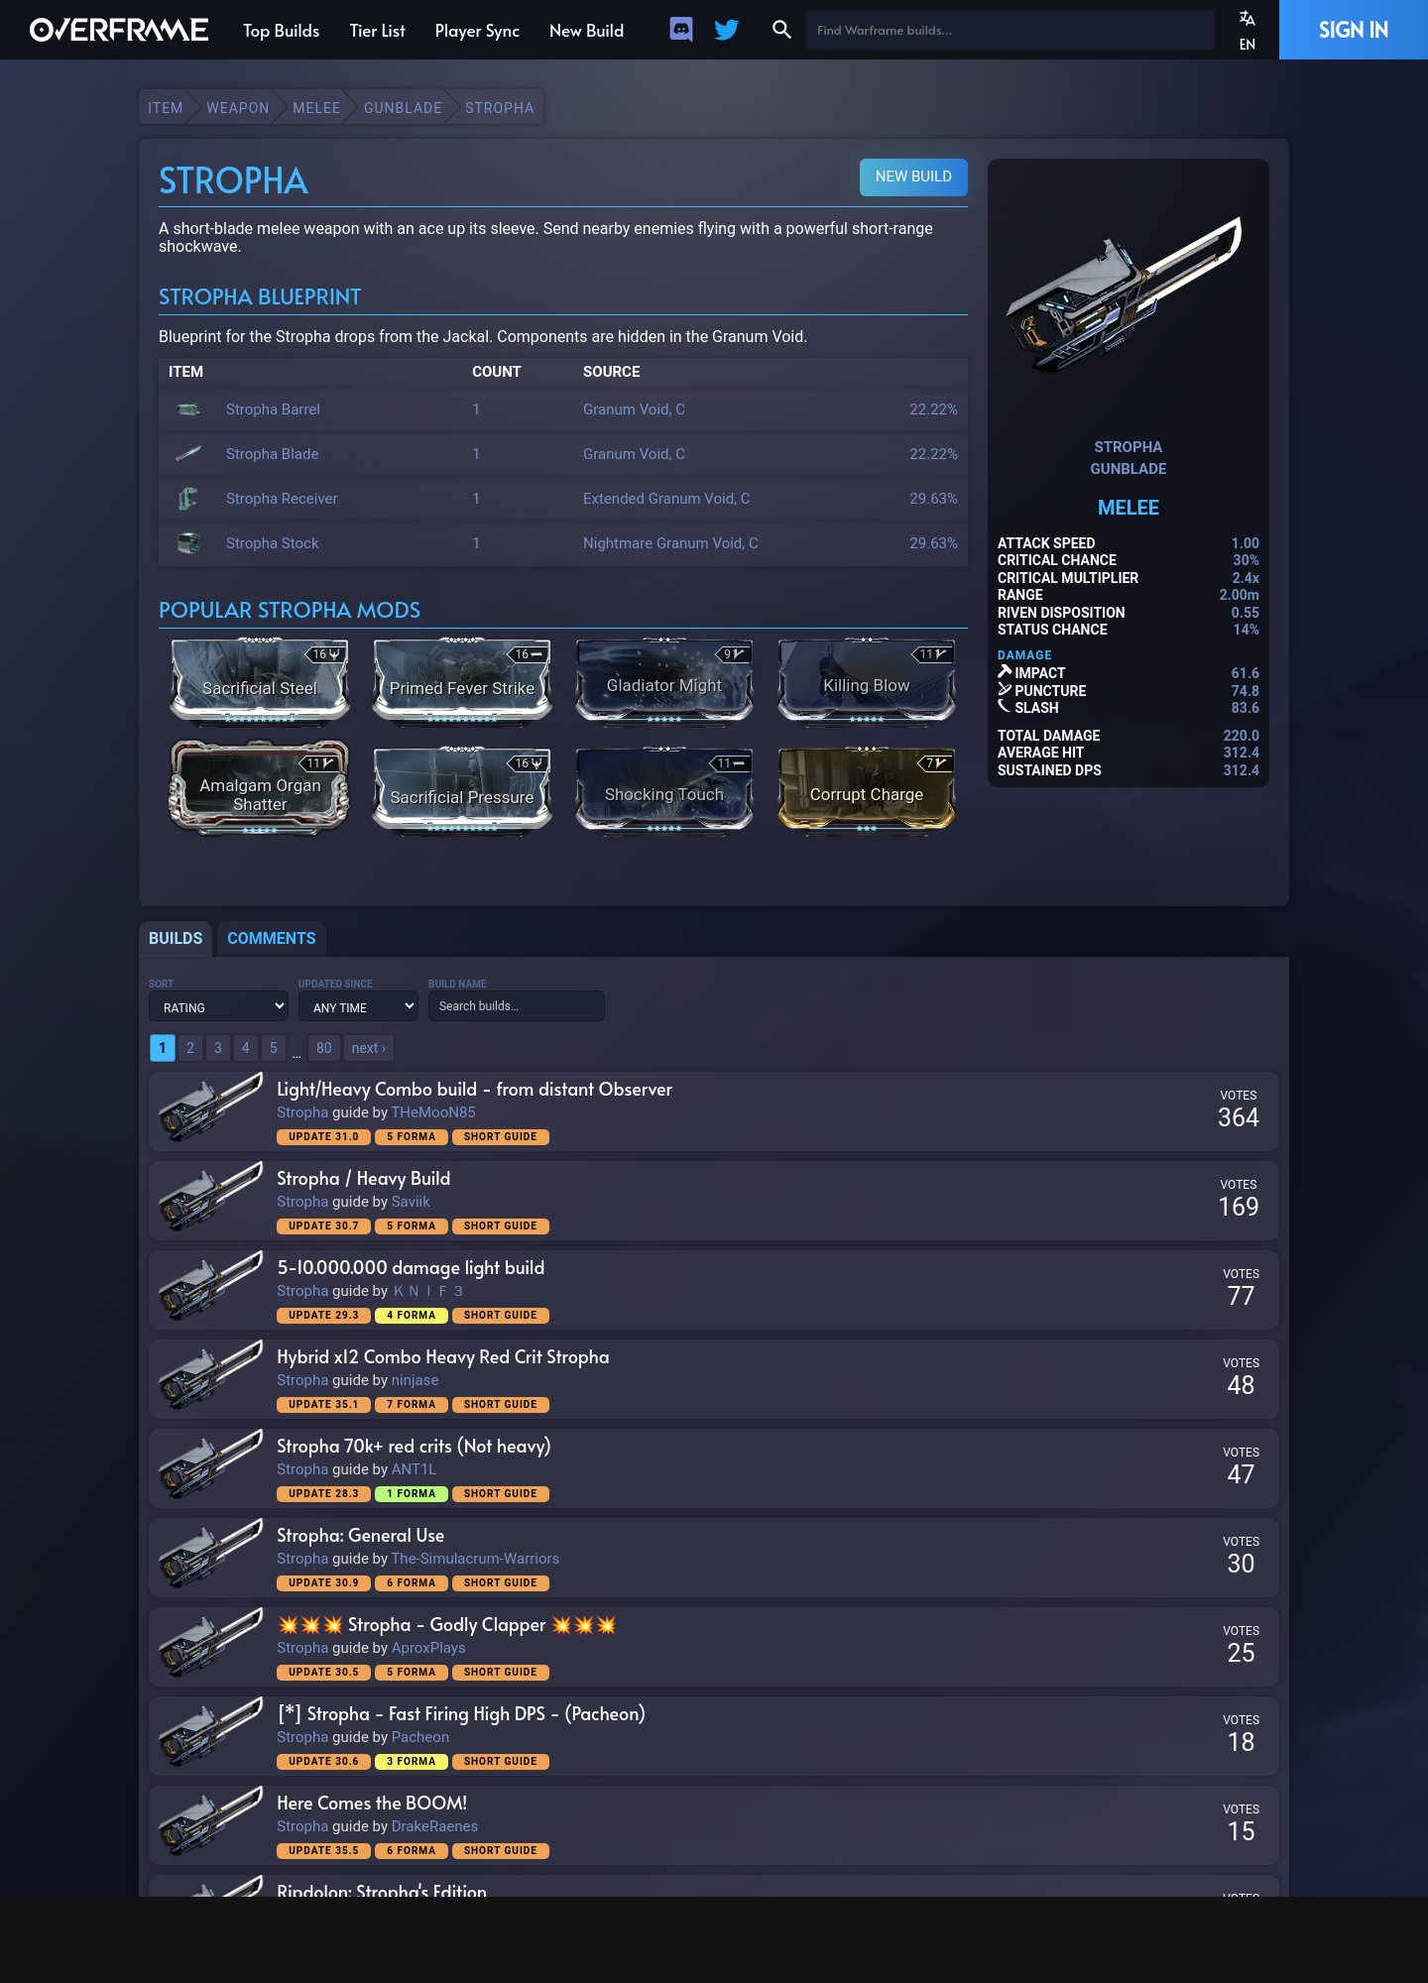The height and width of the screenshot is (1983, 1428).
Task: Select New Build in the top navigation
Action: [x=587, y=31]
